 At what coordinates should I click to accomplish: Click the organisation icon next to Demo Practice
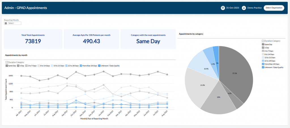pos(244,8)
